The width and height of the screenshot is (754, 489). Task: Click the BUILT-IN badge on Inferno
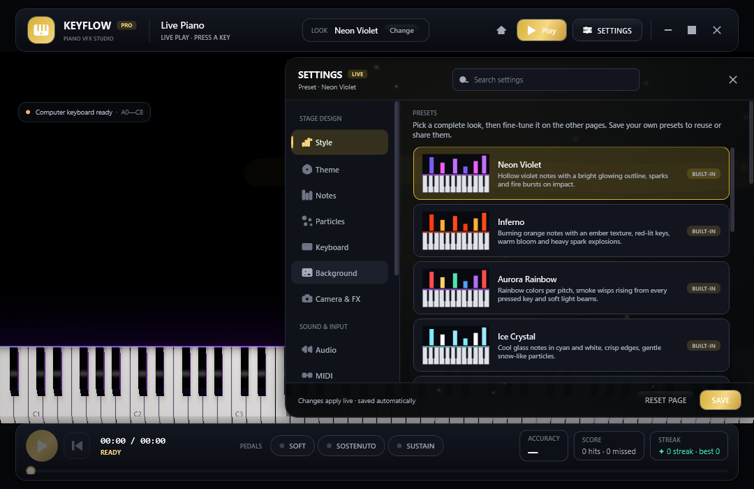(704, 231)
